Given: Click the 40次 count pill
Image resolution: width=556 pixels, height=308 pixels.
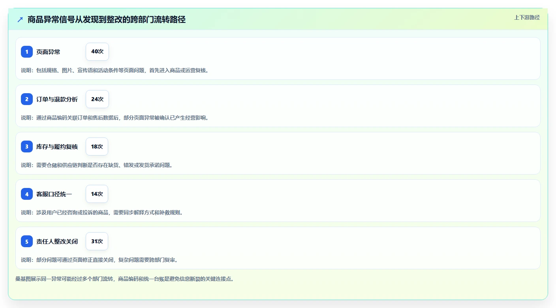Looking at the screenshot, I should point(97,52).
